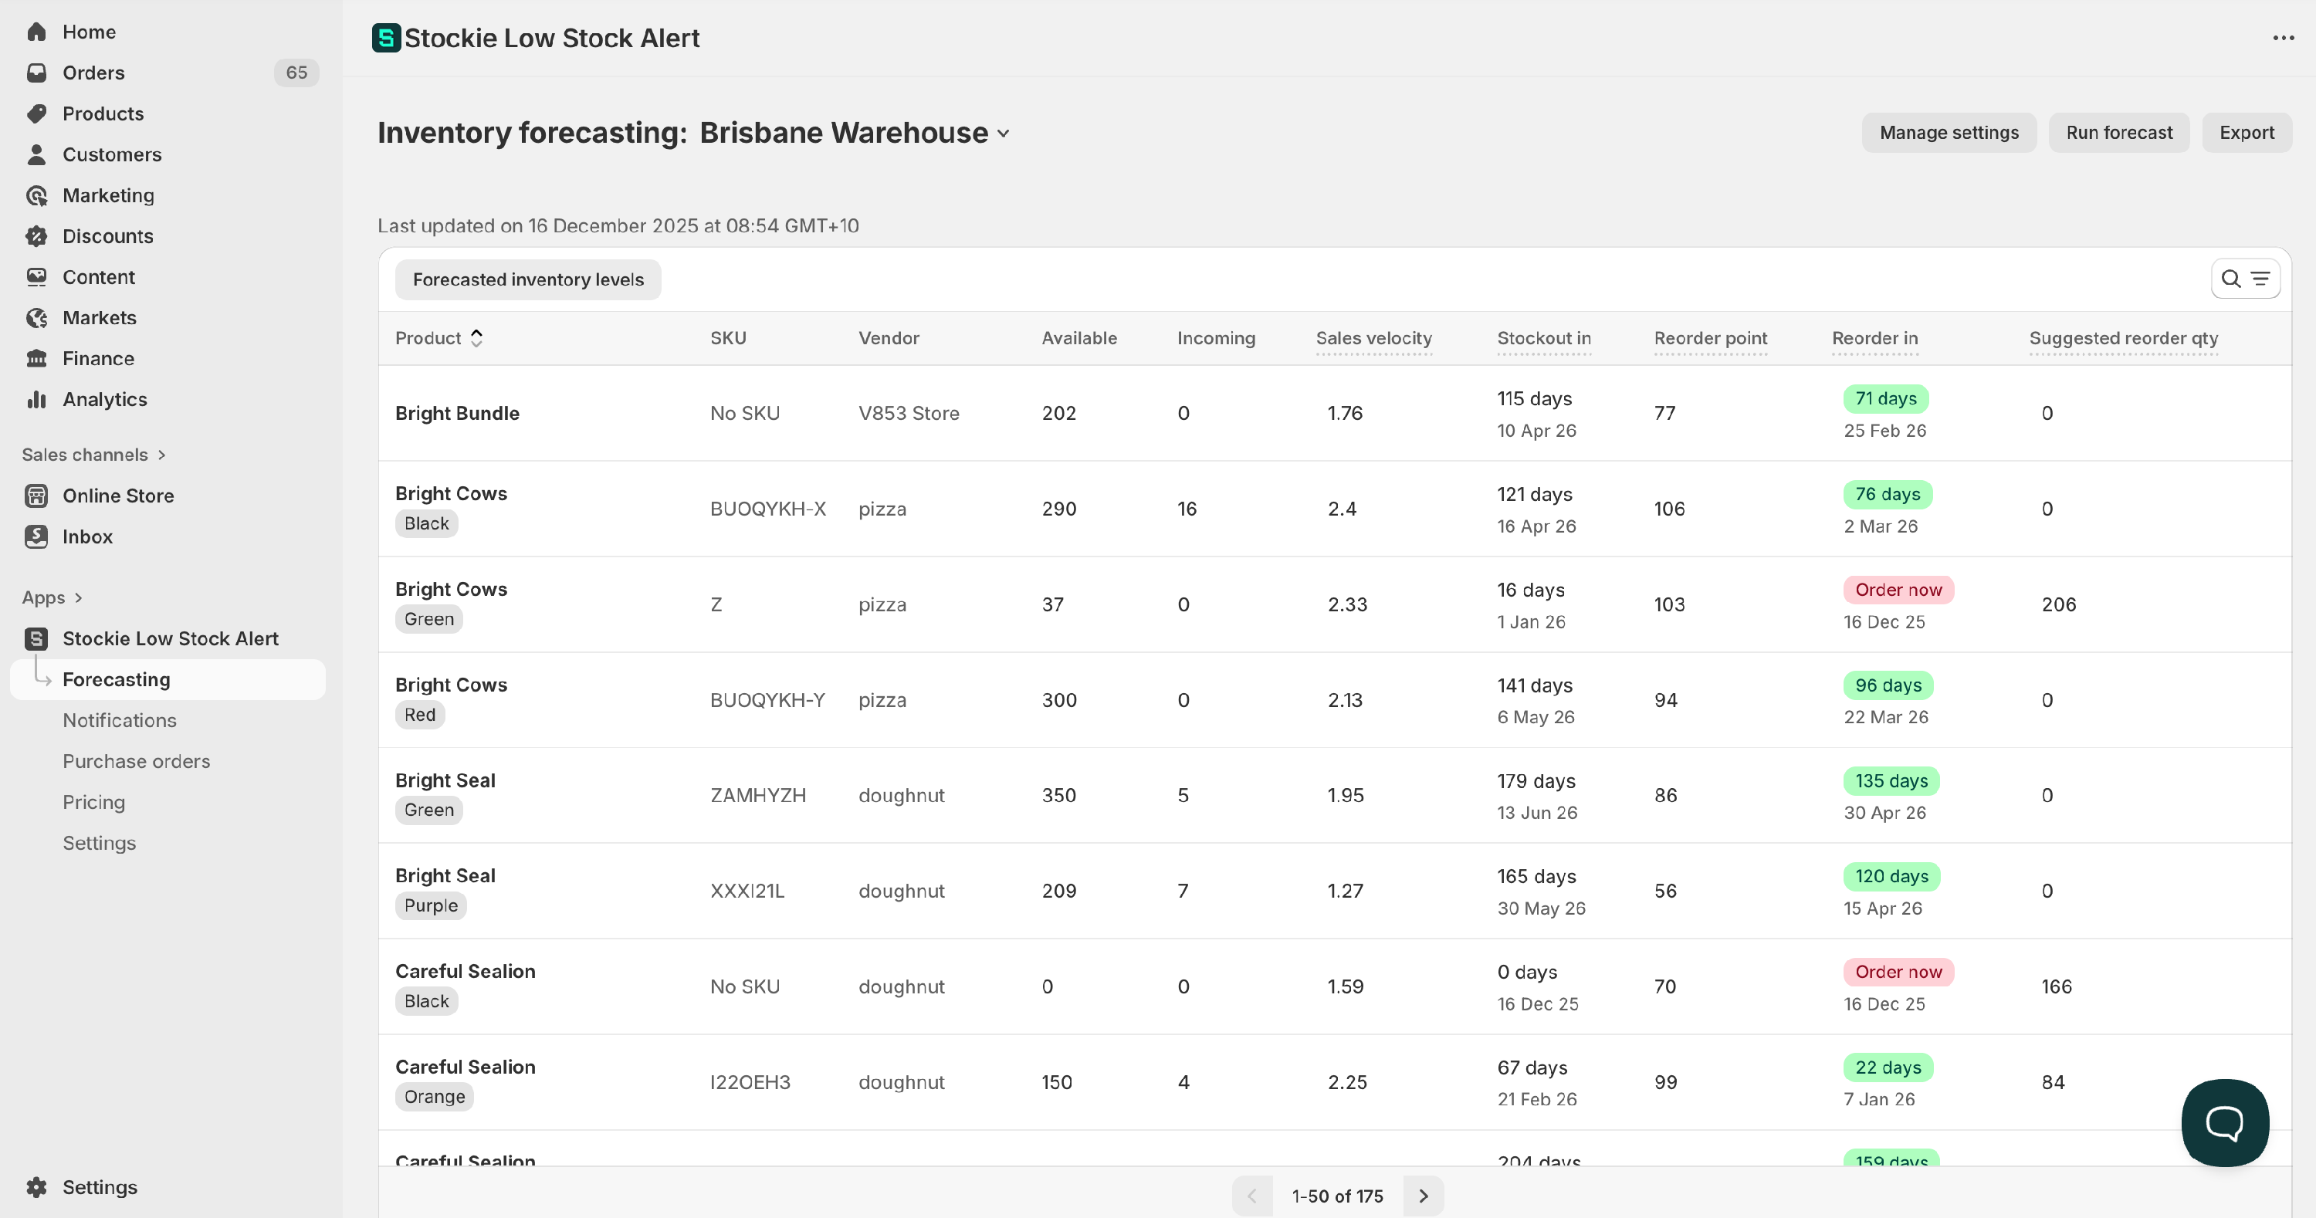Open the Home icon in sidebar
This screenshot has height=1218, width=2316.
36,32
